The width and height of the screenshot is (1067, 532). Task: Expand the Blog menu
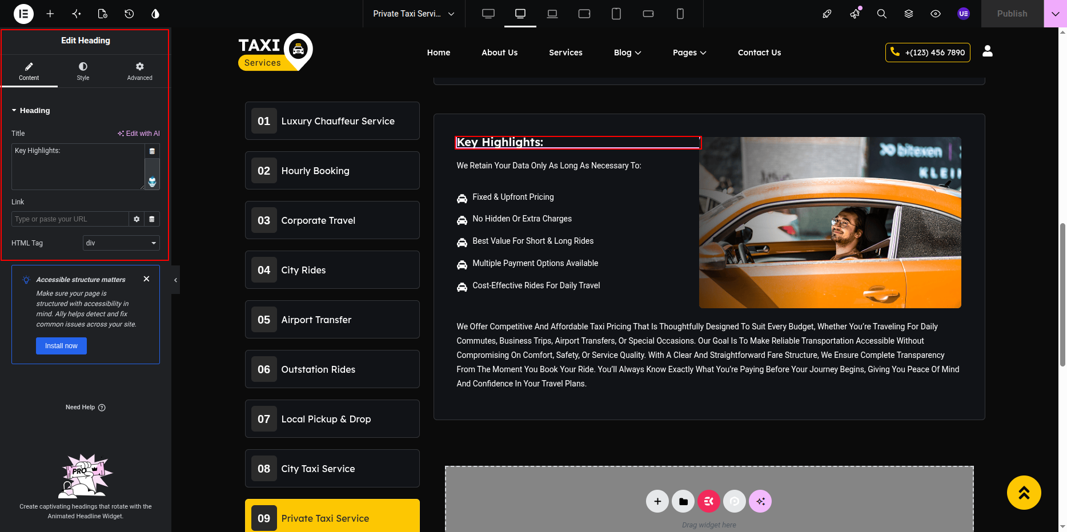click(x=628, y=53)
